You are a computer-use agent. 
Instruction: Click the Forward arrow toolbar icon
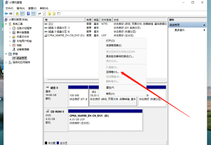[x=11, y=14]
